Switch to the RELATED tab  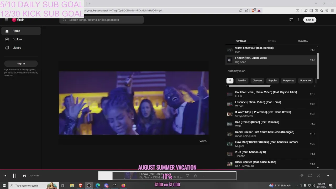coord(303,41)
